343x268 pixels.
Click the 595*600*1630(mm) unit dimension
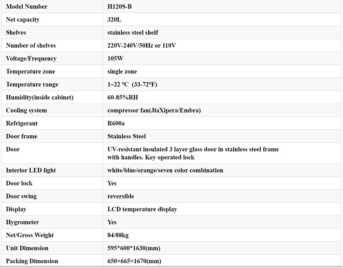click(x=134, y=248)
